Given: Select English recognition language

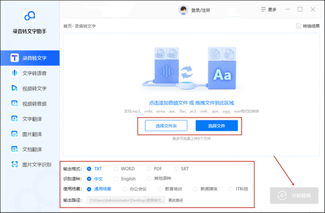Looking at the screenshot, I should [125, 178].
